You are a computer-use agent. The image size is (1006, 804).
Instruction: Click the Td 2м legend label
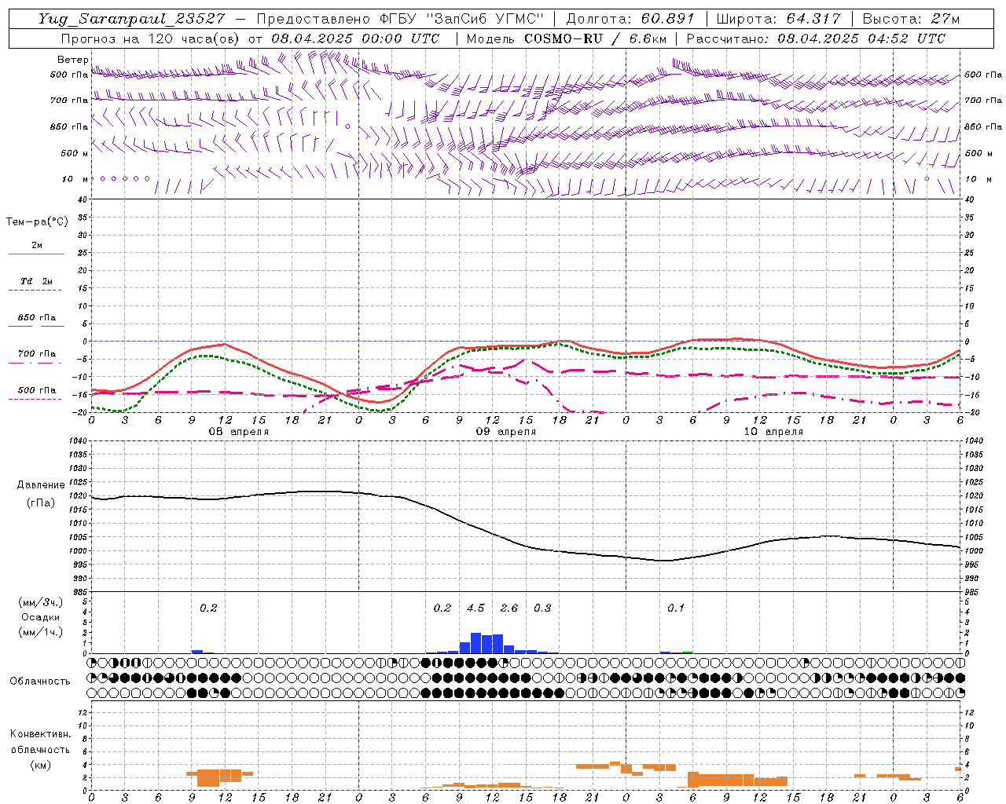37,281
